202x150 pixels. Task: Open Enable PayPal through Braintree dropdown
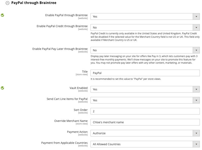click(x=145, y=16)
